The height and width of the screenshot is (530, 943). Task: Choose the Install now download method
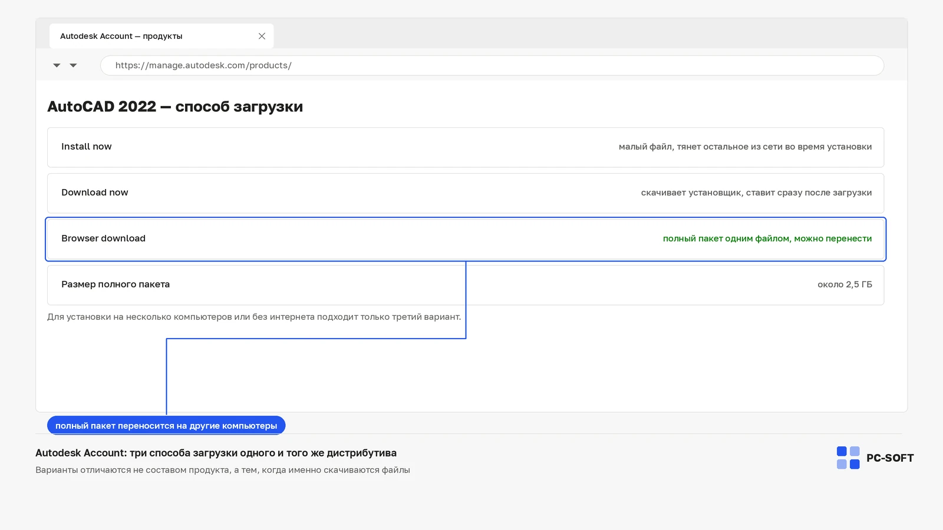click(466, 147)
